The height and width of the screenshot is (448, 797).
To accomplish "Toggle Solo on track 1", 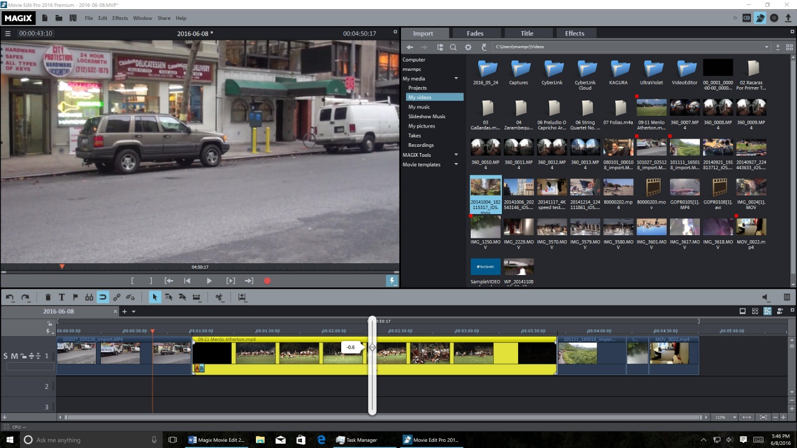I will tap(6, 356).
